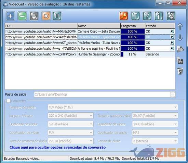Click the 100 % progress of Carne e Osso
The image size is (188, 163).
133,32
